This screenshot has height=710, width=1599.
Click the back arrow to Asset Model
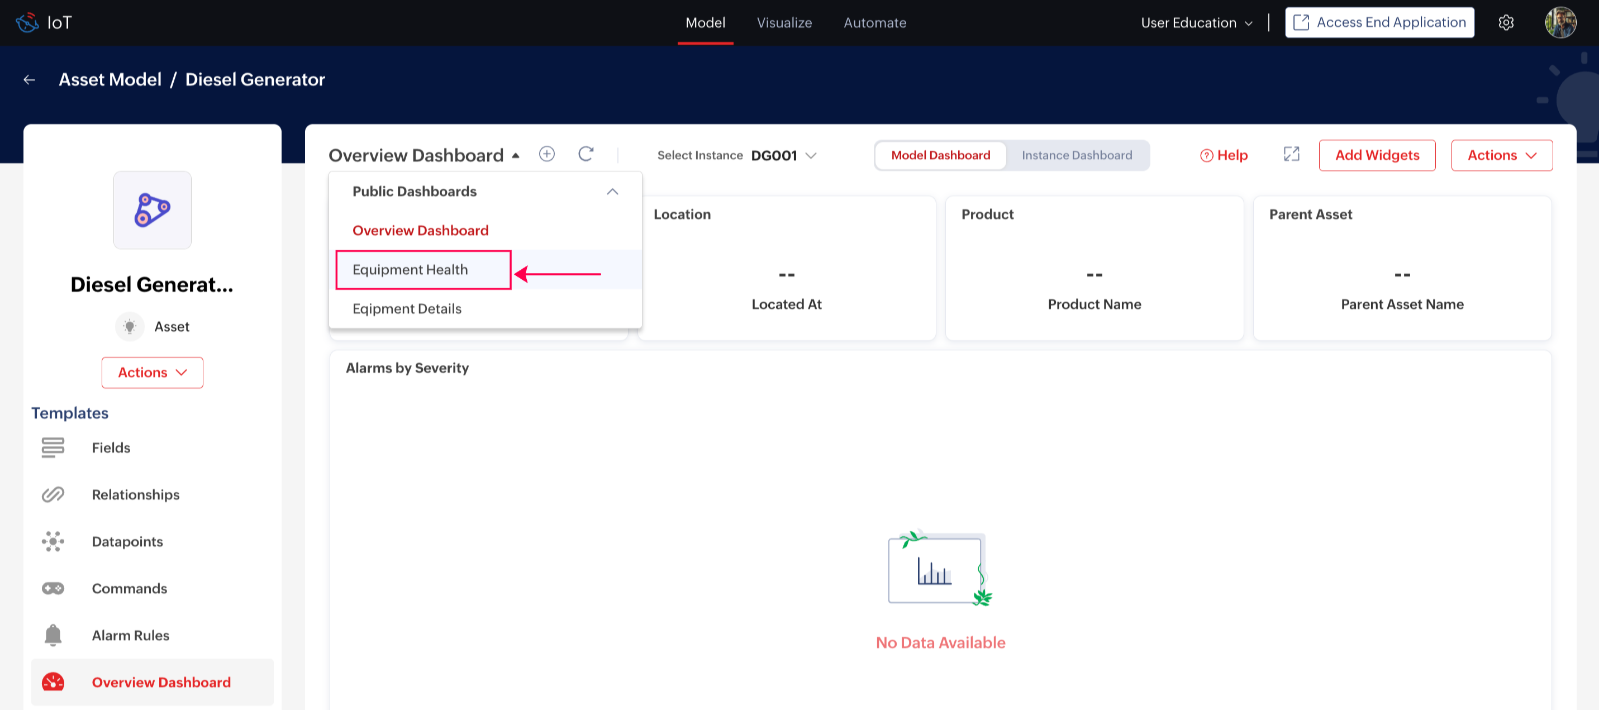point(29,79)
